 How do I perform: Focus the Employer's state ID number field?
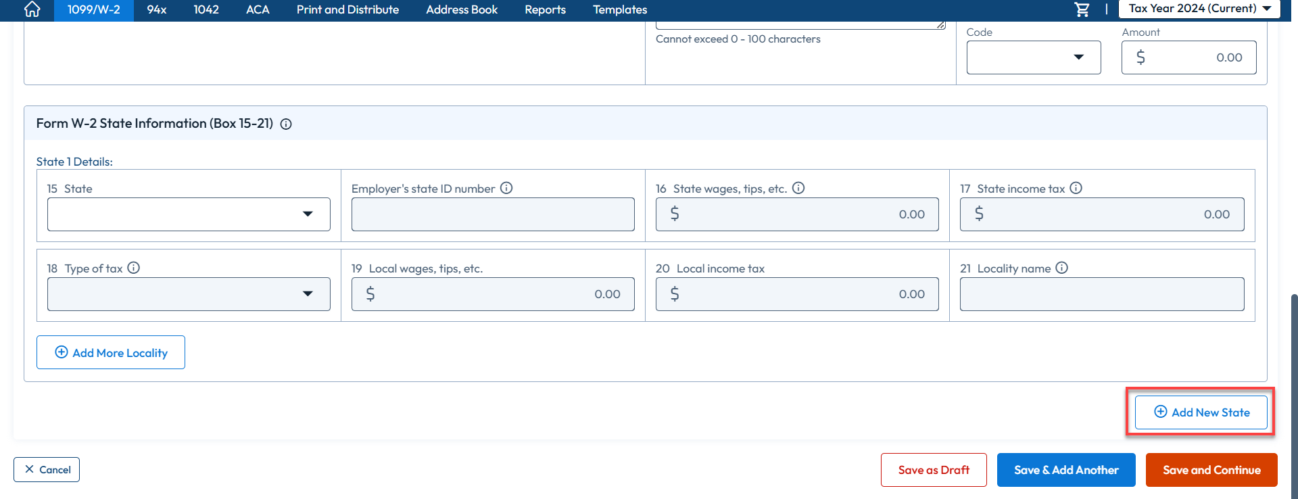coord(493,214)
